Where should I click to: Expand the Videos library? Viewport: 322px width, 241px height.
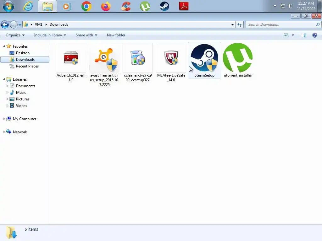(x=8, y=106)
